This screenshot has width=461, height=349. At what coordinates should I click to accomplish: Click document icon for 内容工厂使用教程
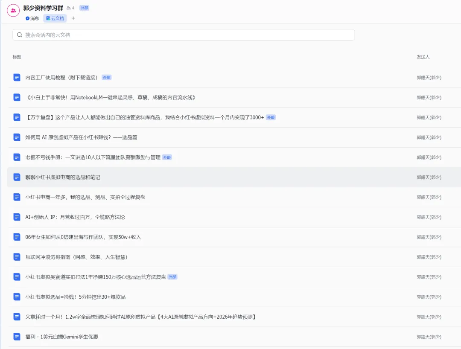coord(17,78)
